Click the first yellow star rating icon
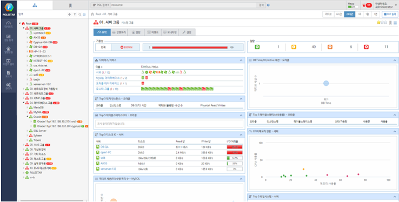The image size is (399, 202). [378, 23]
